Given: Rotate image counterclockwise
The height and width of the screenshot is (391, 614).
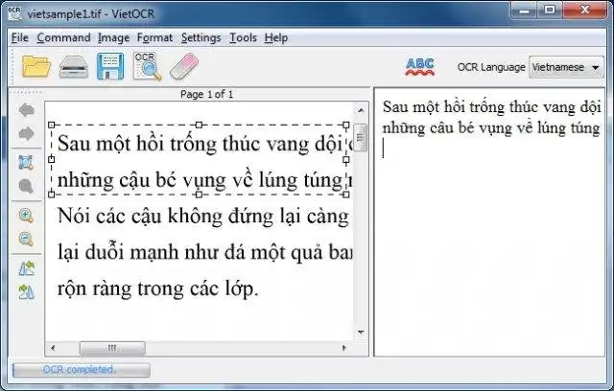Looking at the screenshot, I should (x=26, y=267).
